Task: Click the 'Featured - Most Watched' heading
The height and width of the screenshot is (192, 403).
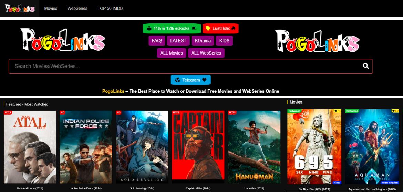Action: (x=27, y=104)
